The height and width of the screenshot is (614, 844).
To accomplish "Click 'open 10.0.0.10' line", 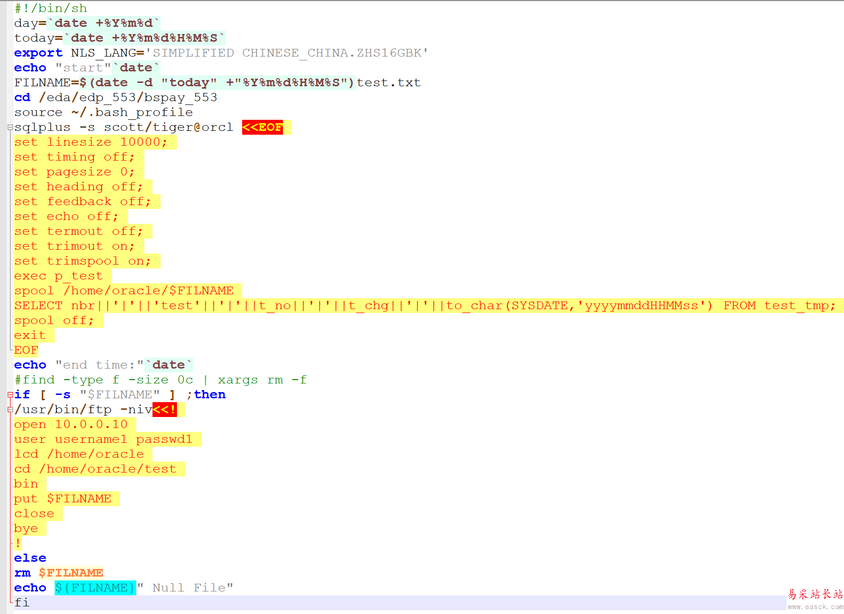I will pos(70,424).
